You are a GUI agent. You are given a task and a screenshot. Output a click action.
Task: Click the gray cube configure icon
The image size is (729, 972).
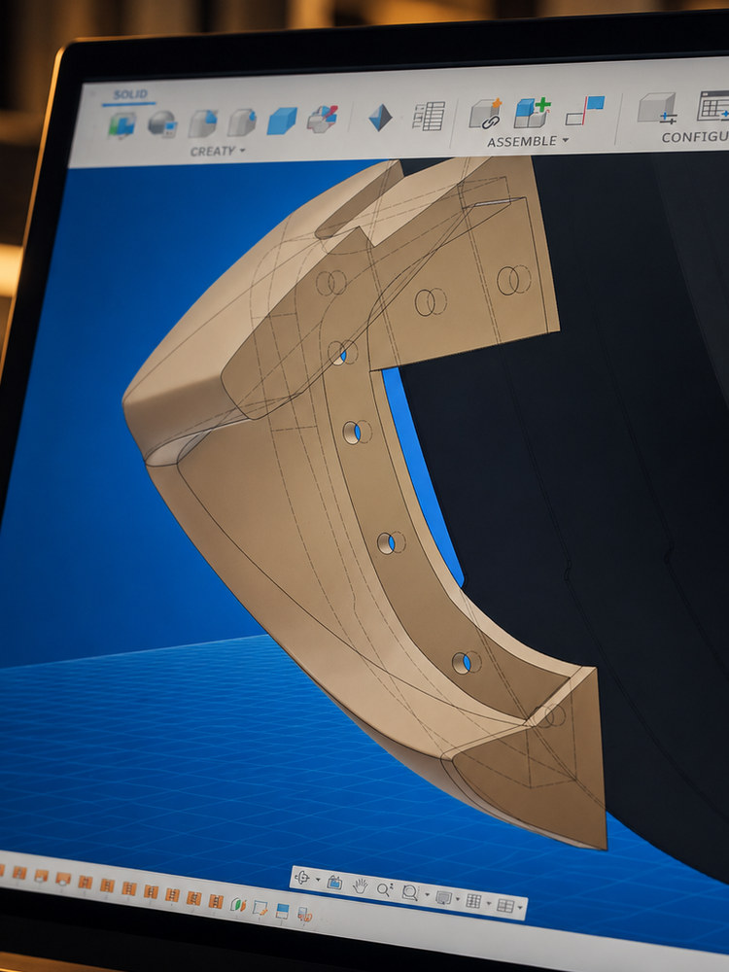tap(657, 108)
